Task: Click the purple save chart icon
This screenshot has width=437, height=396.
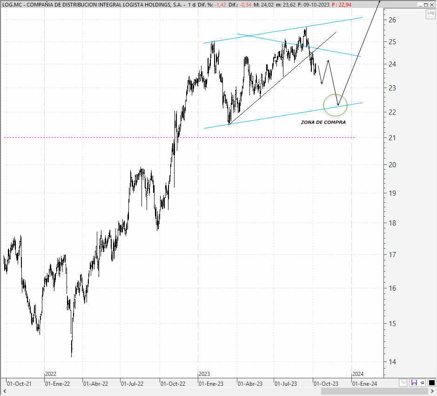Action: 414,382
